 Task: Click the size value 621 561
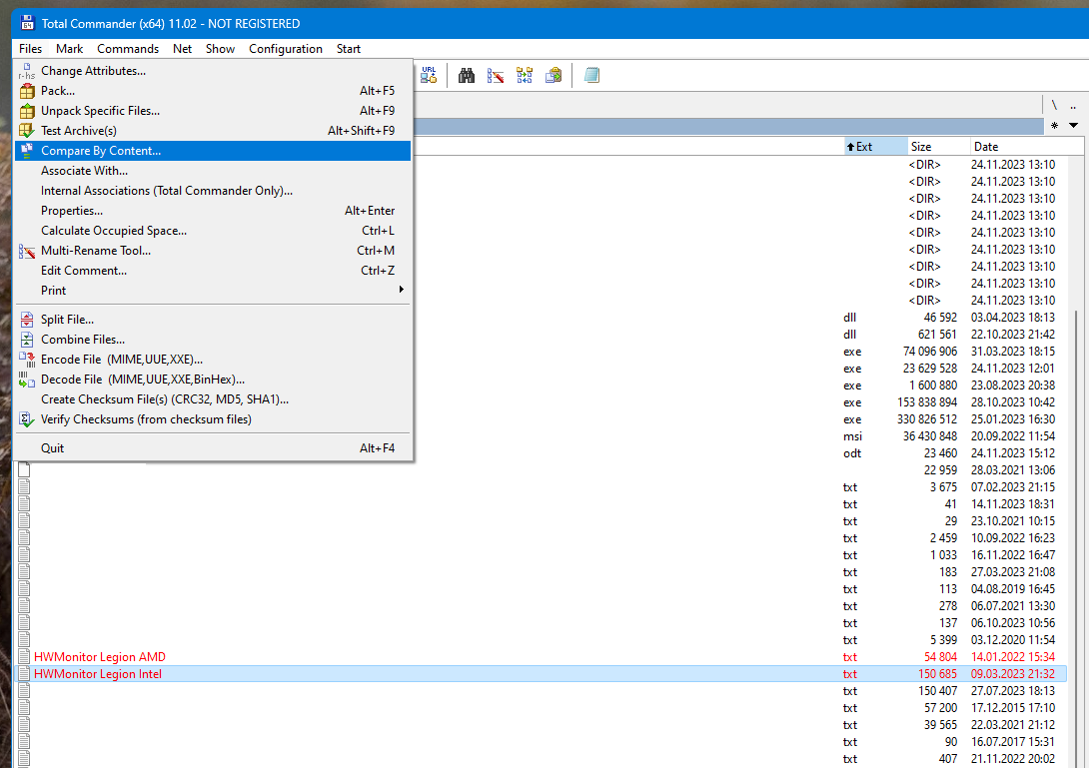coord(937,334)
